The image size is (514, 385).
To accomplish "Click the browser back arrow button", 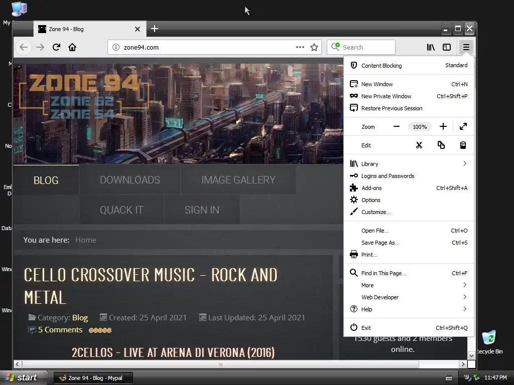I will 23,47.
